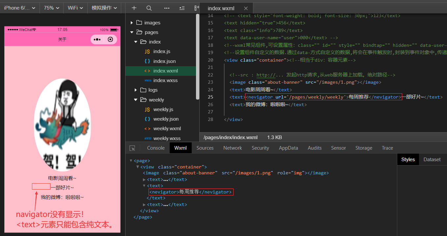Tap the simulator capsule circle close icon
Viewport: 447px width, 236px height.
click(x=110, y=40)
